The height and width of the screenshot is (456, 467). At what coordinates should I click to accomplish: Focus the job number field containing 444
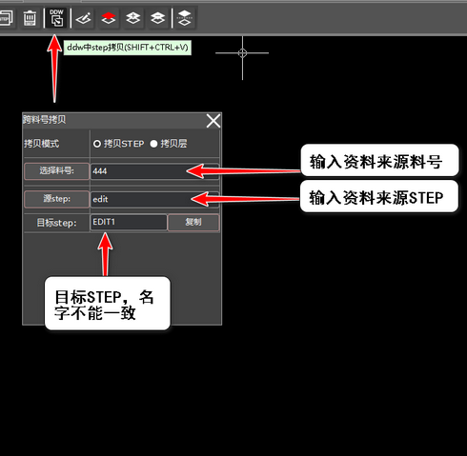154,171
